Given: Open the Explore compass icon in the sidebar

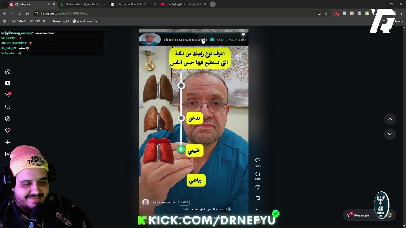Looking at the screenshot, I should pyautogui.click(x=8, y=119).
